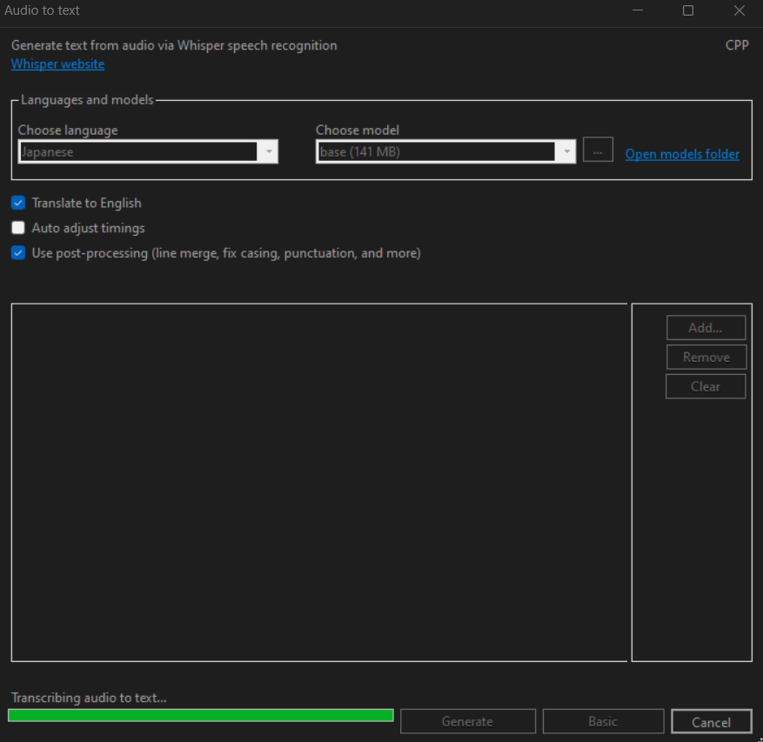Click the CPP engine label

(737, 44)
